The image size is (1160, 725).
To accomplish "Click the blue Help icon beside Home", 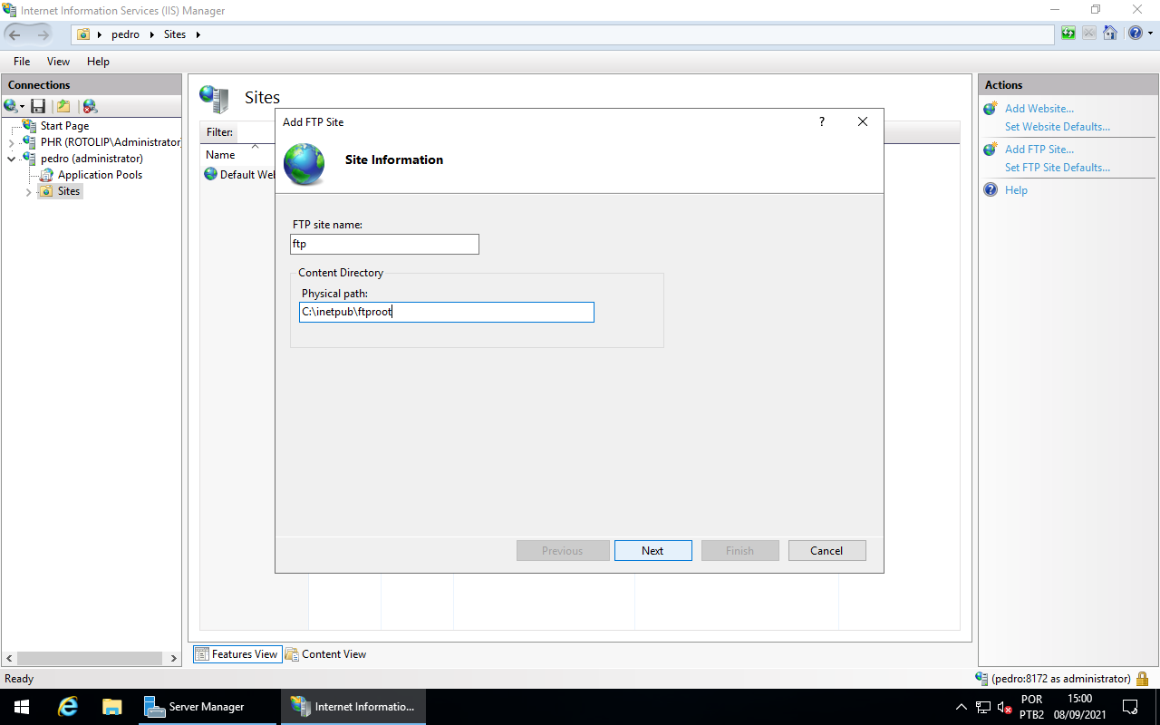I will tap(1134, 34).
